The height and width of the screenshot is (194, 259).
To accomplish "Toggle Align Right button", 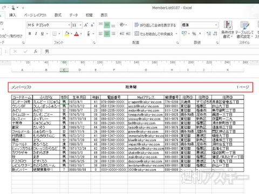I will pos(113,33).
